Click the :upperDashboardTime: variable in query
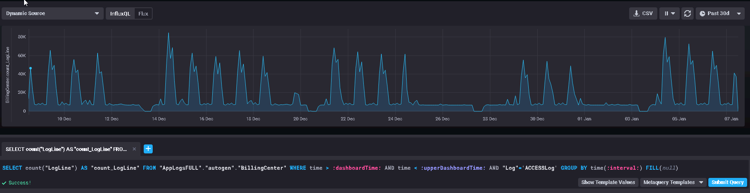Image resolution: width=750 pixels, height=193 pixels. point(453,168)
